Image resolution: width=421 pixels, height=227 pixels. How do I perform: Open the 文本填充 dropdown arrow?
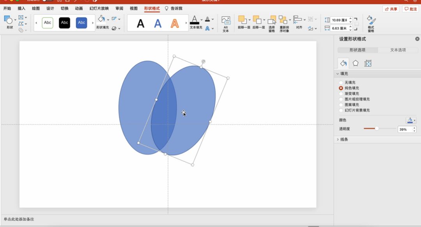click(202, 19)
